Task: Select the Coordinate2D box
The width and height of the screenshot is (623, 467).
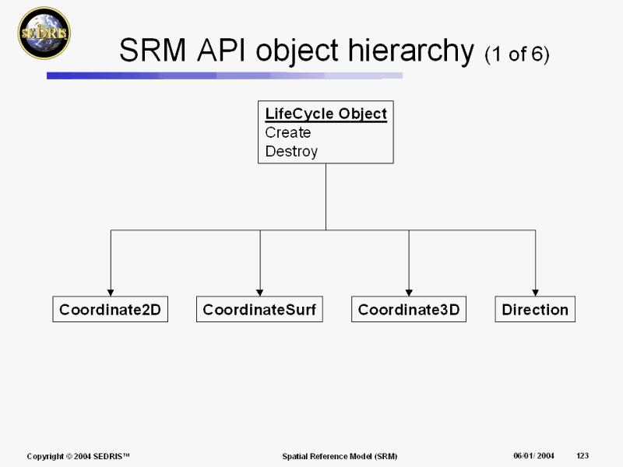Action: click(110, 310)
